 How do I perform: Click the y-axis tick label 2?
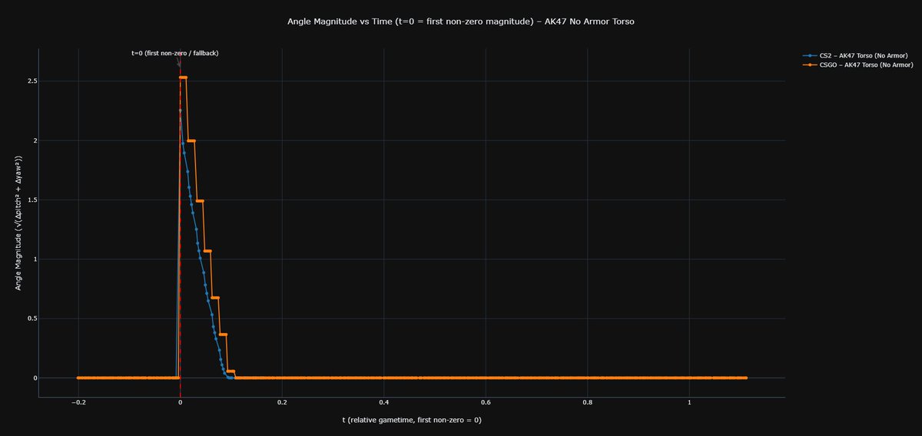(x=35, y=140)
